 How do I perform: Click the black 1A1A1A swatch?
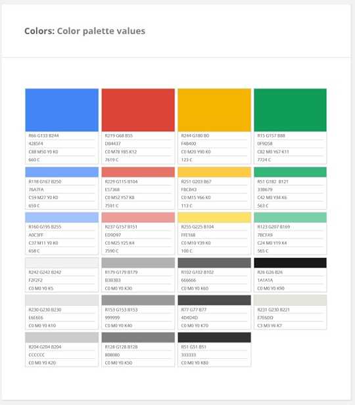290,263
